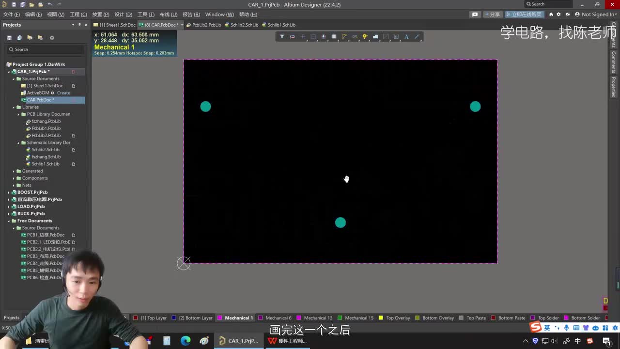620x349 pixels.
Task: Choose the move objects crosshair tool
Action: (303, 36)
